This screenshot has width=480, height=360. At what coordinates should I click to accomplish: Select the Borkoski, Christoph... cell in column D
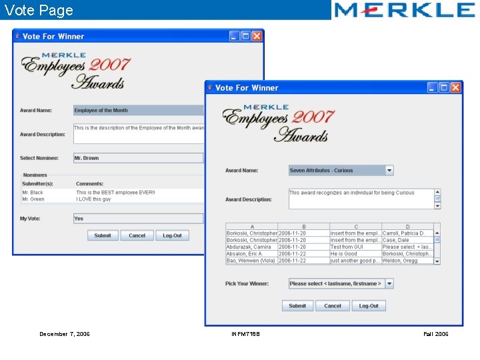[x=408, y=254]
